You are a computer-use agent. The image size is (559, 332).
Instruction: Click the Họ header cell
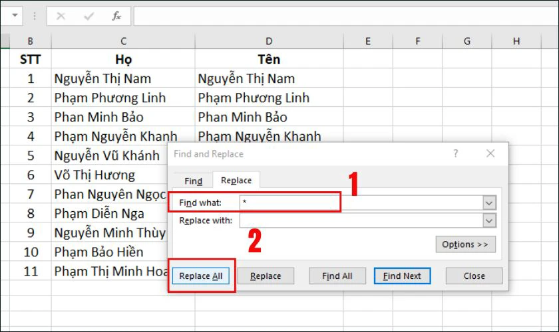[123, 59]
